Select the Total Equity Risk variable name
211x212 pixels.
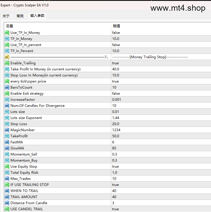coord(24,173)
